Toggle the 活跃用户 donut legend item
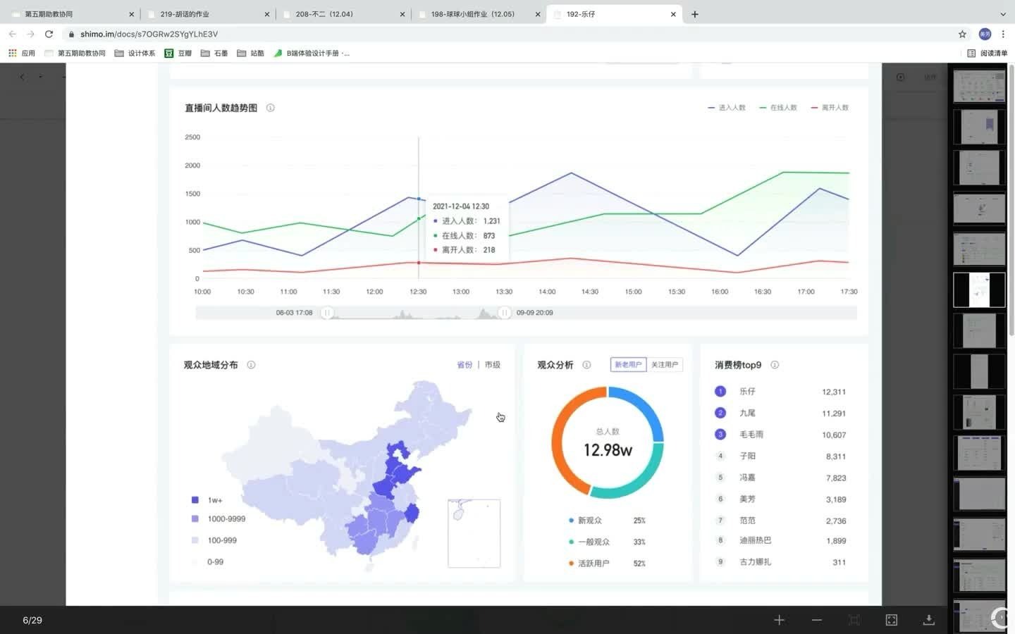 [589, 564]
